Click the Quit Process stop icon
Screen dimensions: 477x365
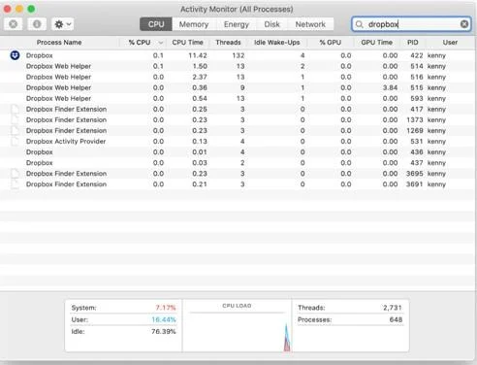[14, 24]
